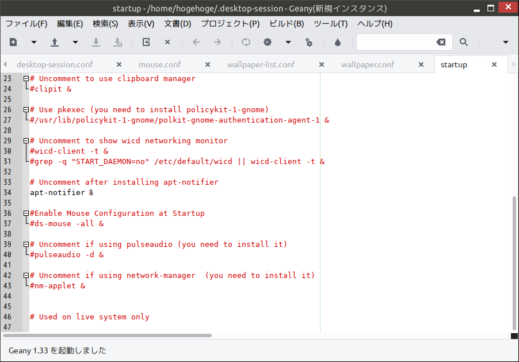The width and height of the screenshot is (519, 362).
Task: Click the compile refresh-arrows icon
Action: click(x=246, y=42)
